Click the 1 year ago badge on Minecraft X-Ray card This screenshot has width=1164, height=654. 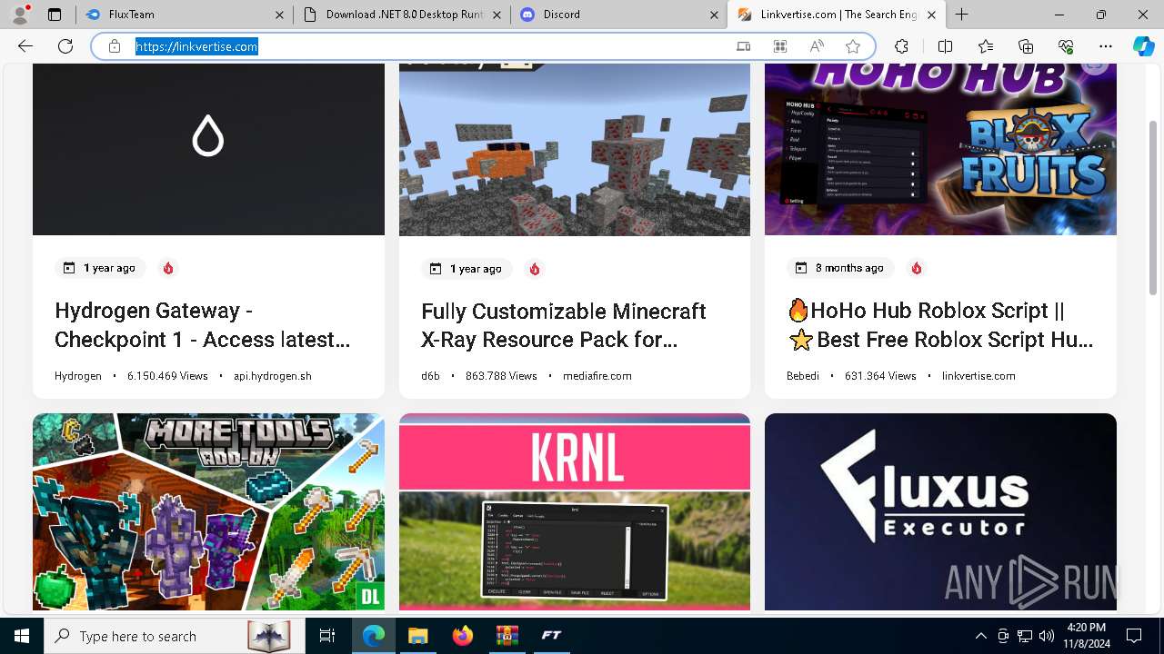467,269
